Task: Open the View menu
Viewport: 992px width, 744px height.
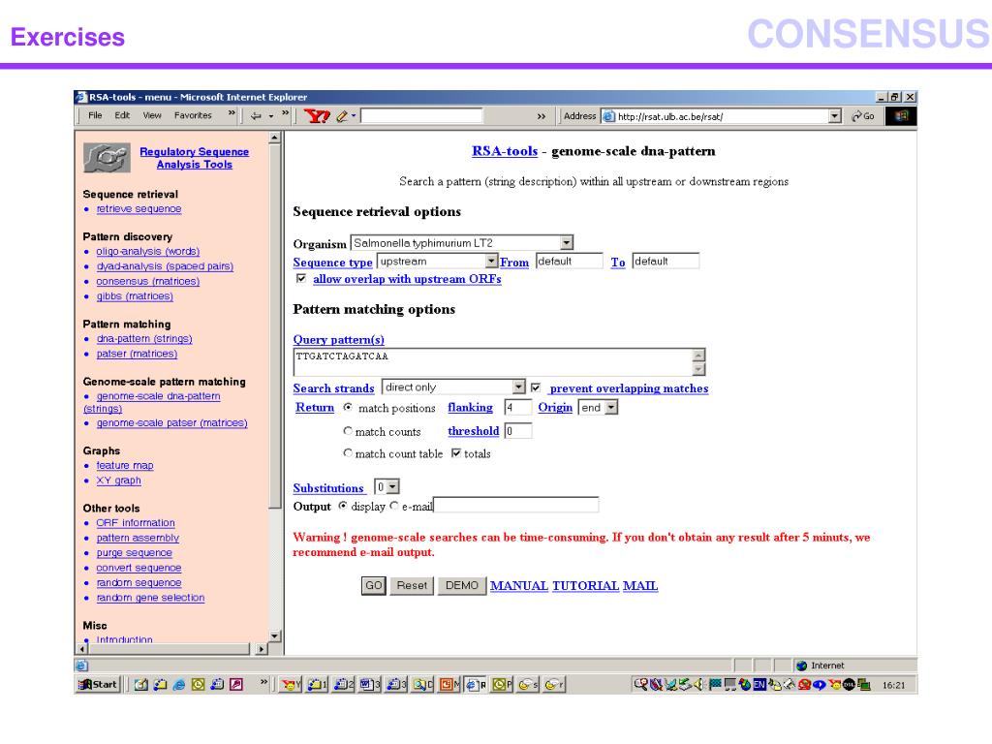Action: coord(152,115)
